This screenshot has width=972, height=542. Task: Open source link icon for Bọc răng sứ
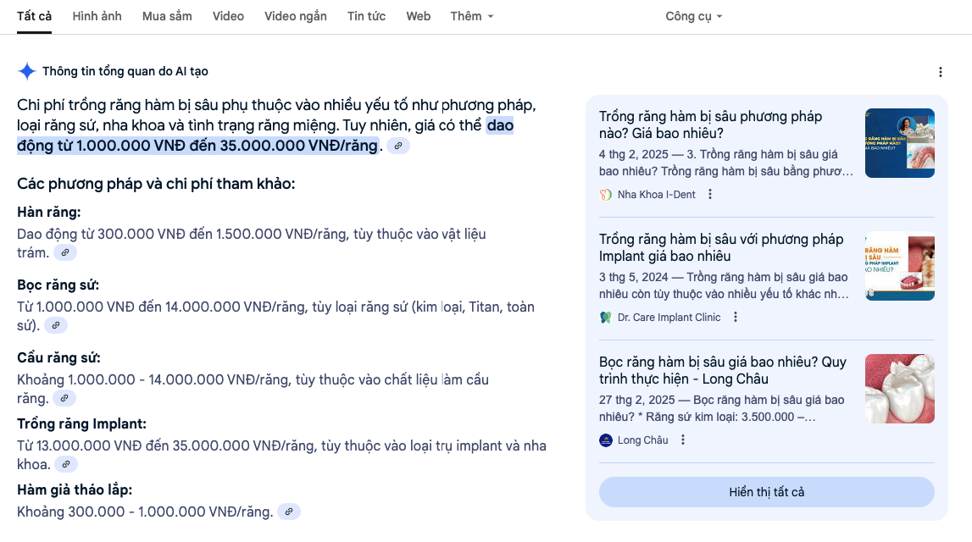[56, 325]
